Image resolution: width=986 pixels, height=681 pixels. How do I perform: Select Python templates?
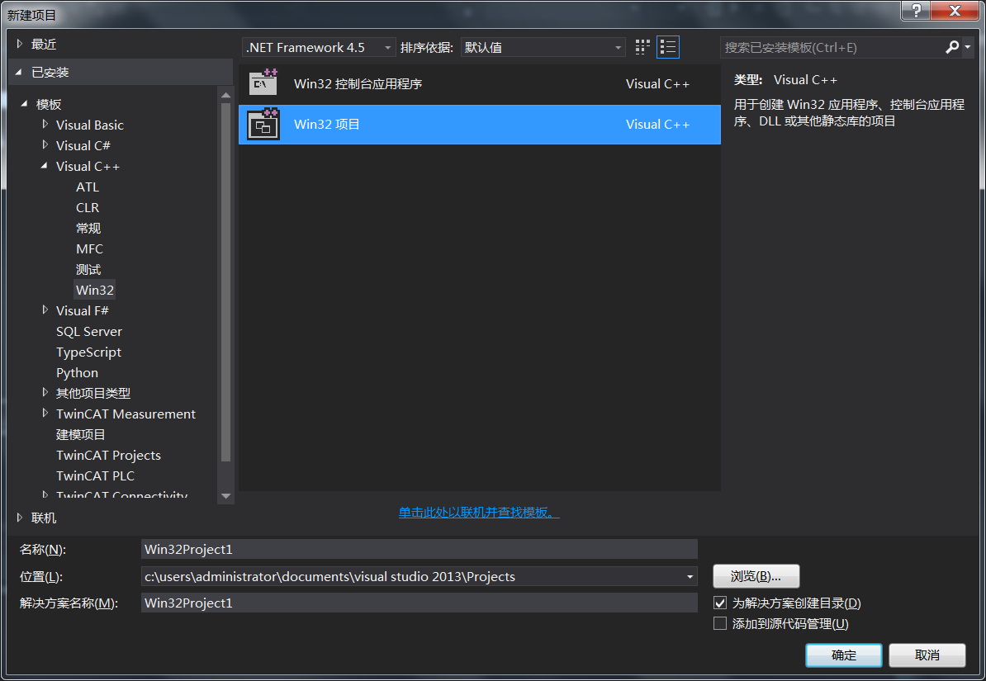(77, 373)
